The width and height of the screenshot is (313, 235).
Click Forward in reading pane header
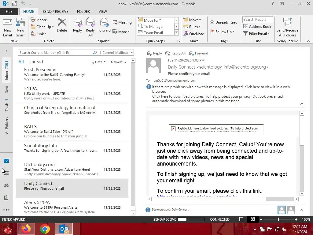[199, 53]
